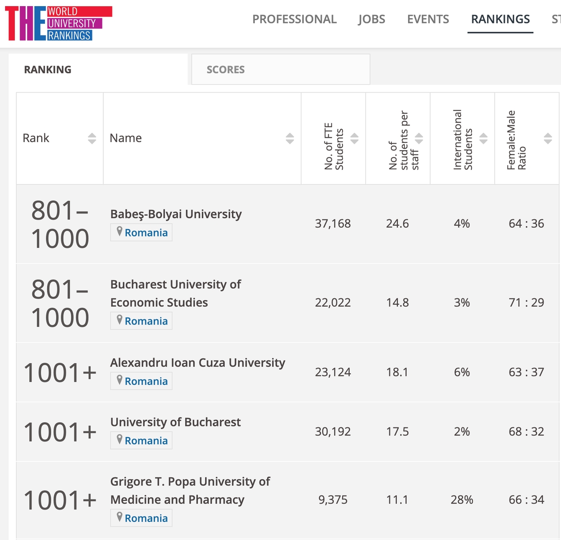Select the 68 : 32 ratio value
The height and width of the screenshot is (540, 561).
(x=526, y=432)
